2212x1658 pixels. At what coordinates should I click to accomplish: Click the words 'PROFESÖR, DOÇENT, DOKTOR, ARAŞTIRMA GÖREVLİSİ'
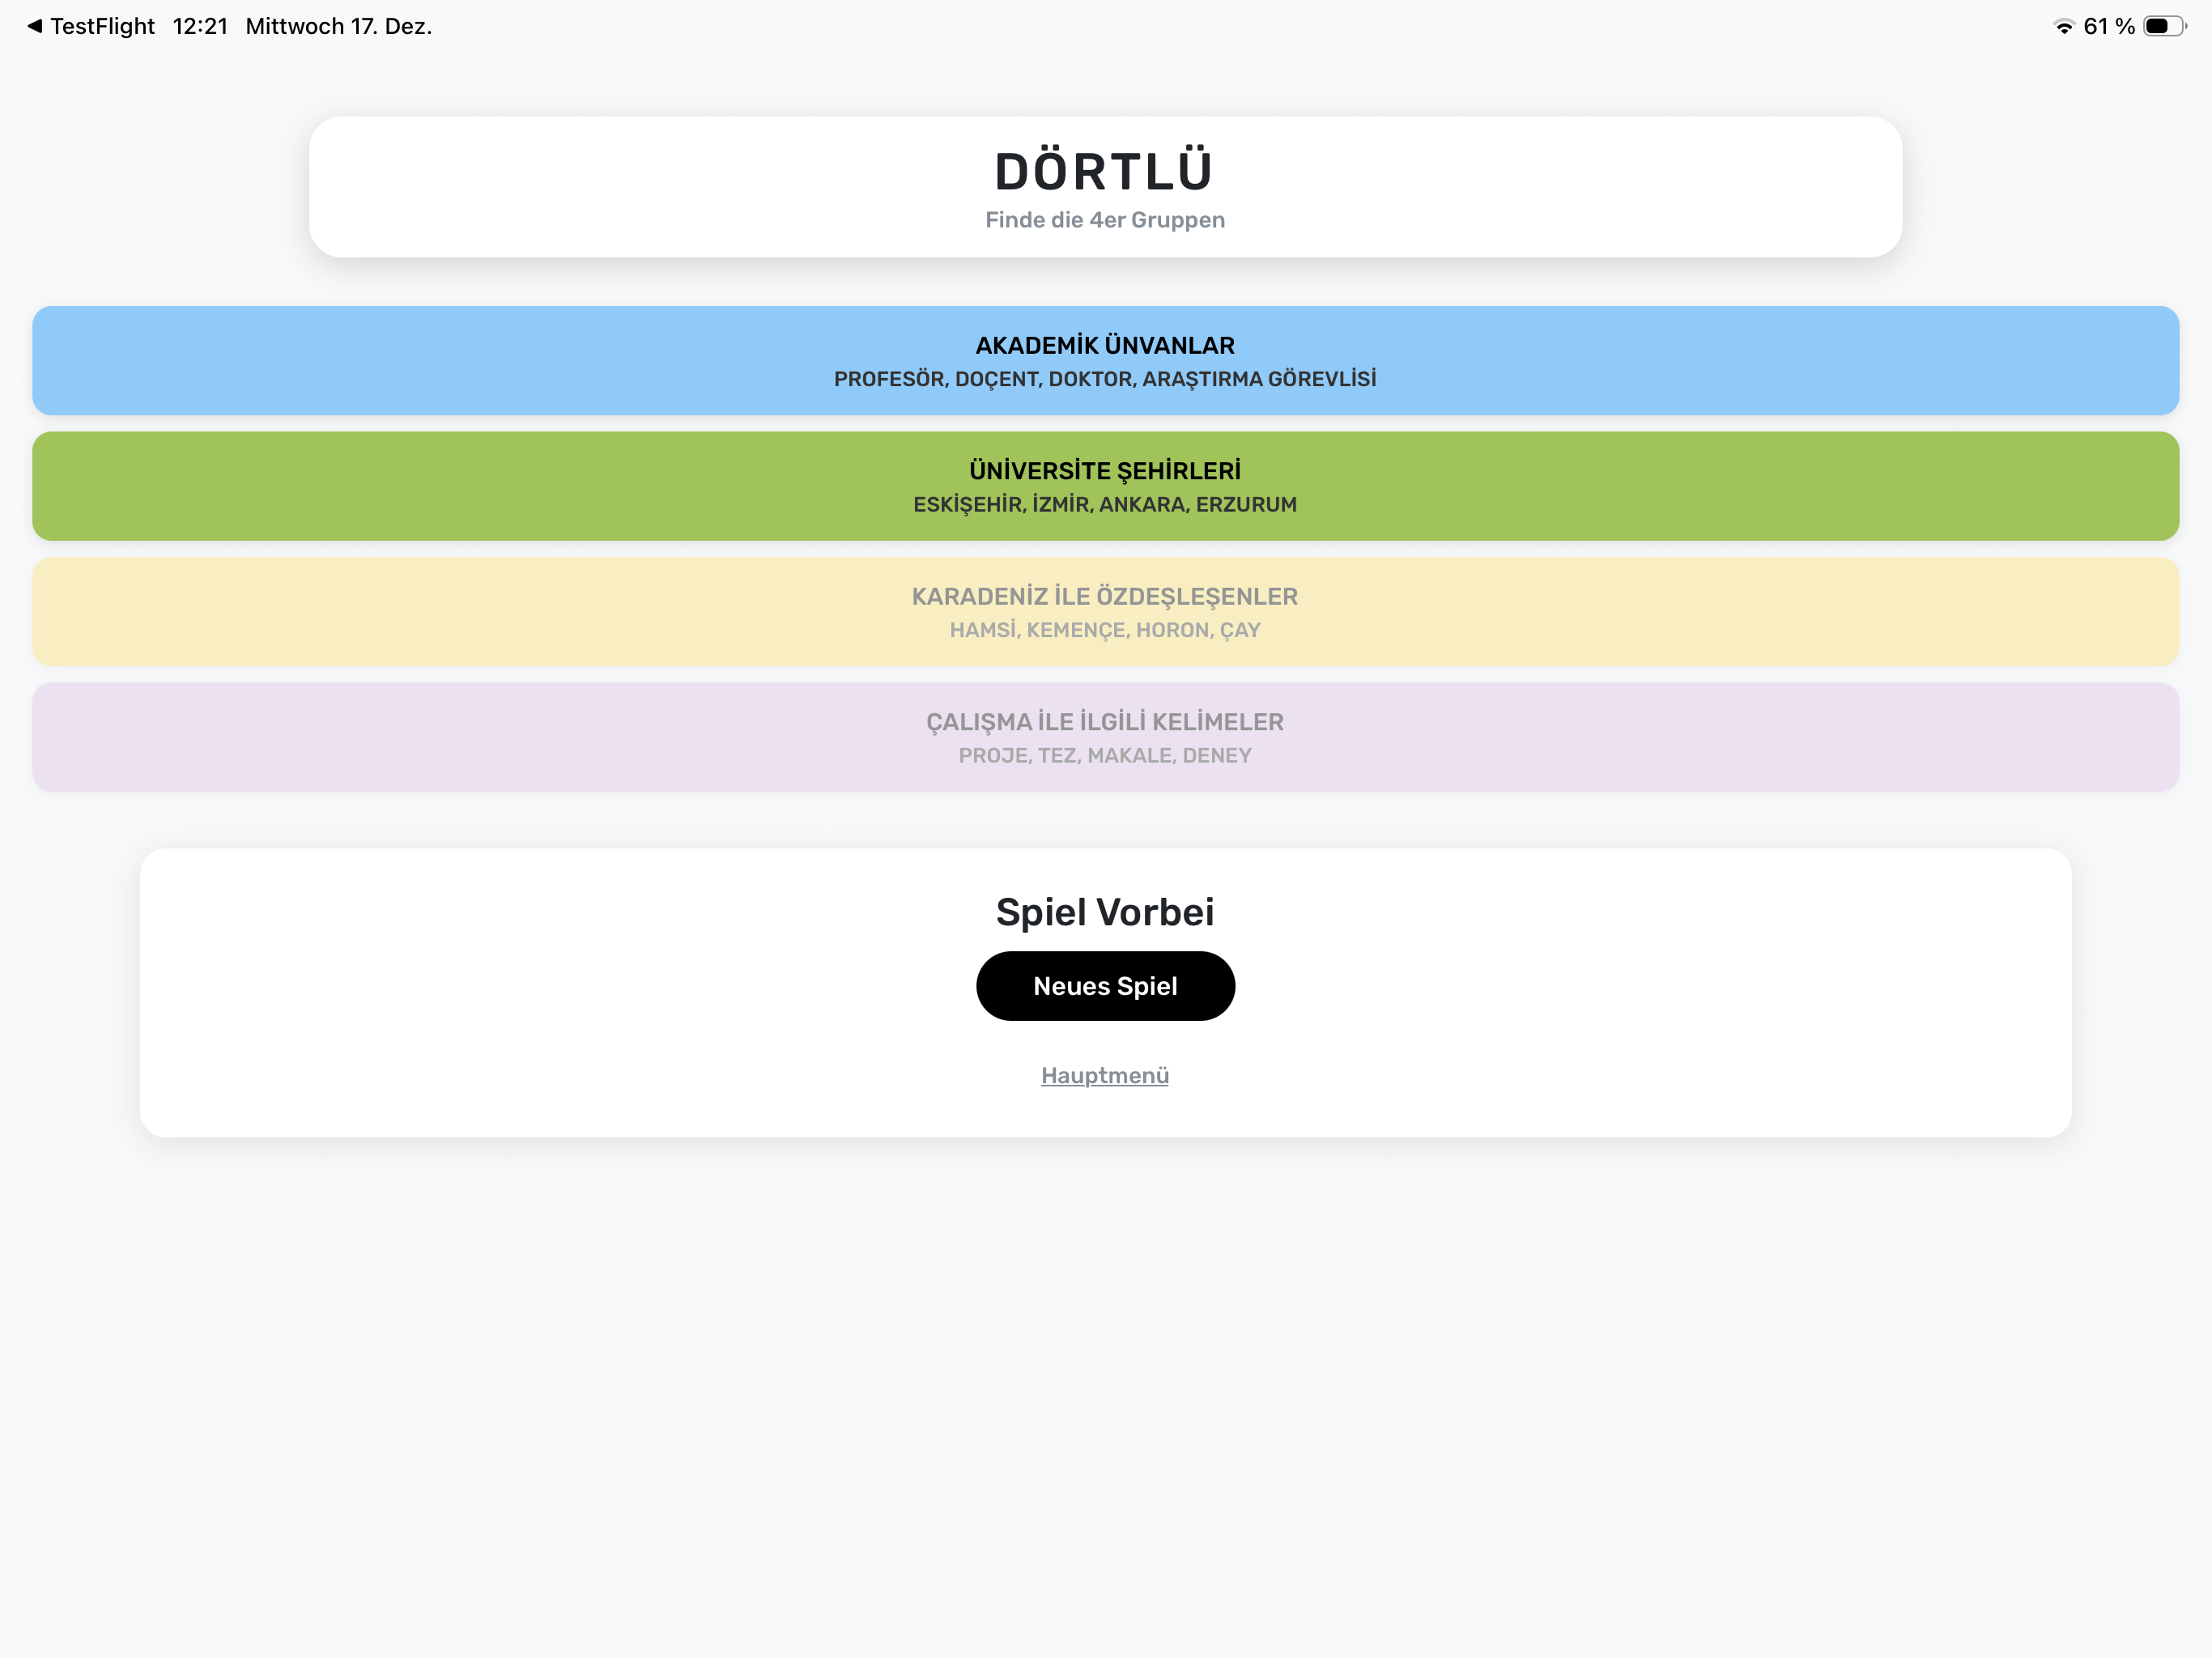1105,379
